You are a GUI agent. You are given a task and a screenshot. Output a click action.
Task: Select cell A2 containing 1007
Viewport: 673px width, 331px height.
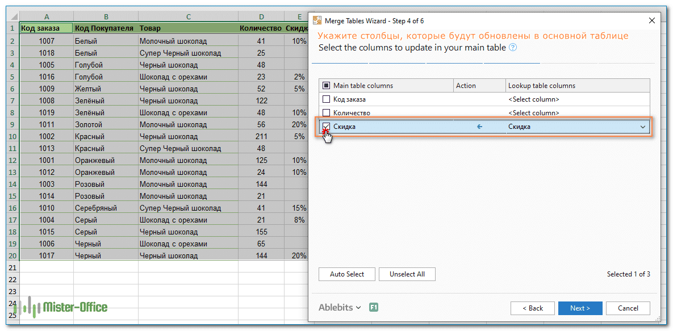(47, 41)
